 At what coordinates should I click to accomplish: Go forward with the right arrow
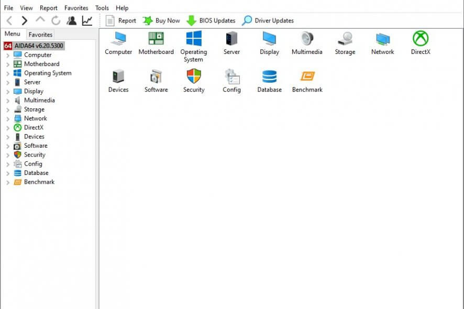pos(24,21)
